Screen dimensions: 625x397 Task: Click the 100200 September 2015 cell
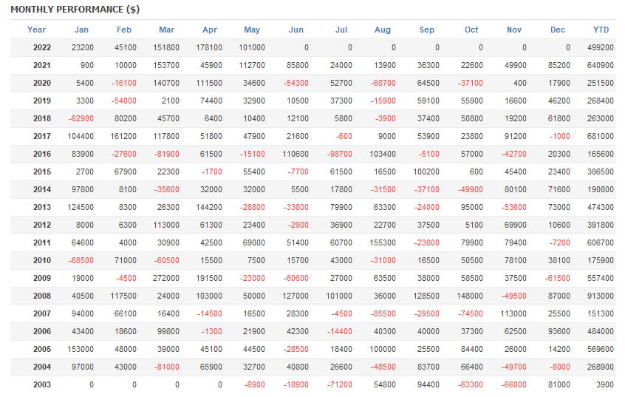426,172
